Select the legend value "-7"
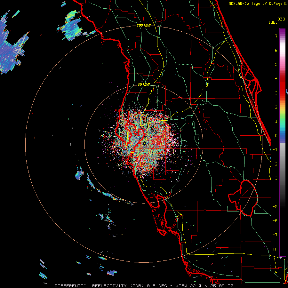The image size is (288, 288). click(x=275, y=235)
